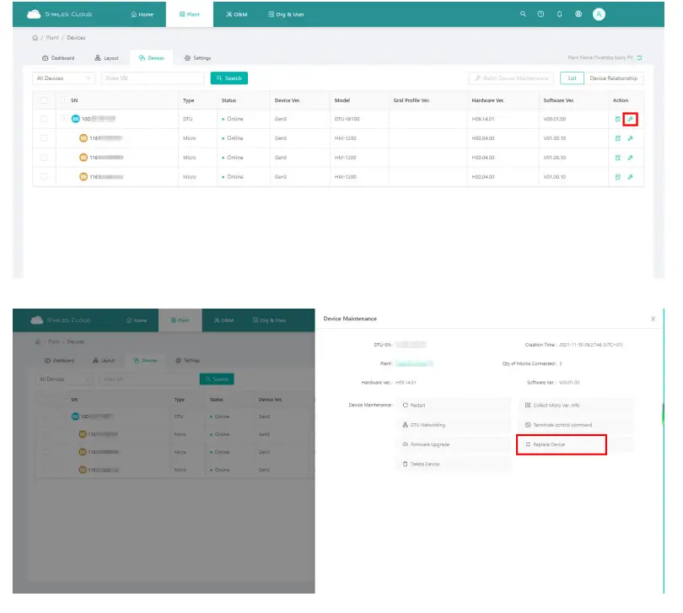Focus the Enter SN input field

tap(153, 78)
